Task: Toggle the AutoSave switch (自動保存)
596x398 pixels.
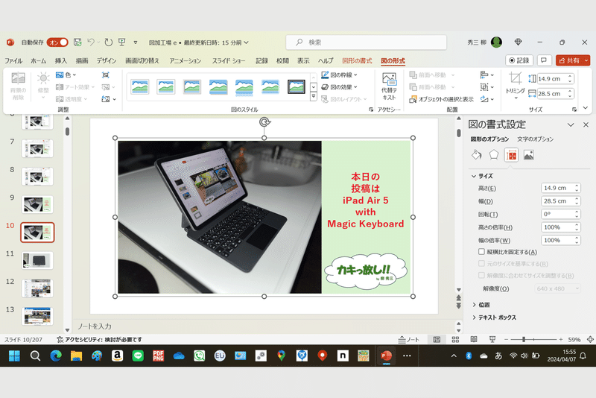Action: coord(57,42)
